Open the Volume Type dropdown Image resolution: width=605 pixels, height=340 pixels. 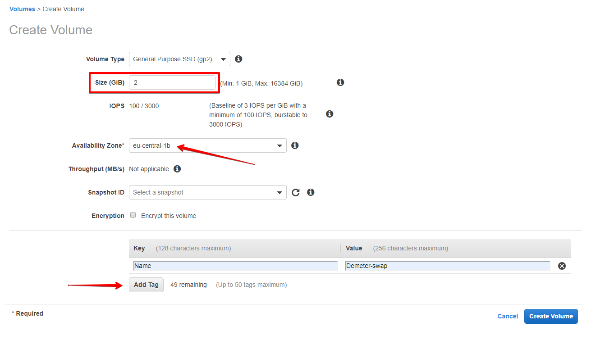179,59
